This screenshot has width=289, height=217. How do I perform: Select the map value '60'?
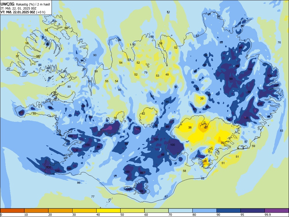[34, 114]
